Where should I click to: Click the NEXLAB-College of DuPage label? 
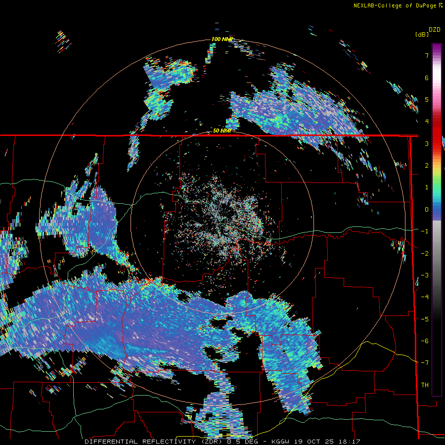pos(395,5)
